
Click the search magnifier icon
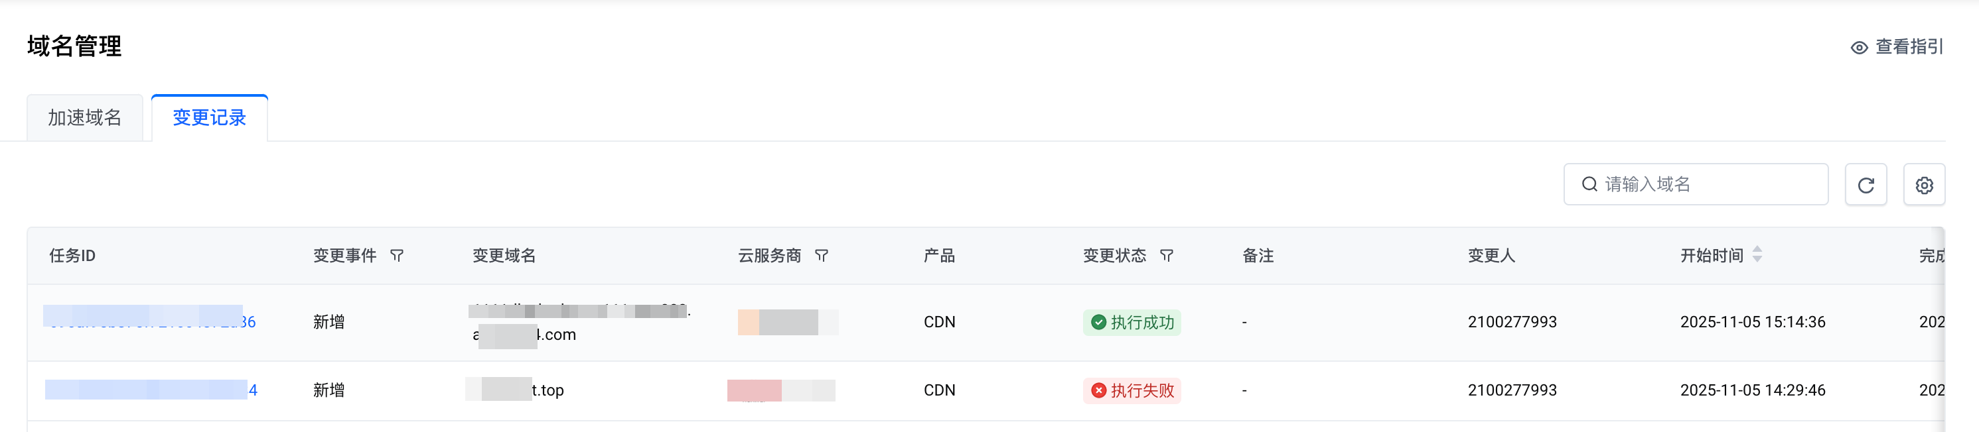(1589, 184)
